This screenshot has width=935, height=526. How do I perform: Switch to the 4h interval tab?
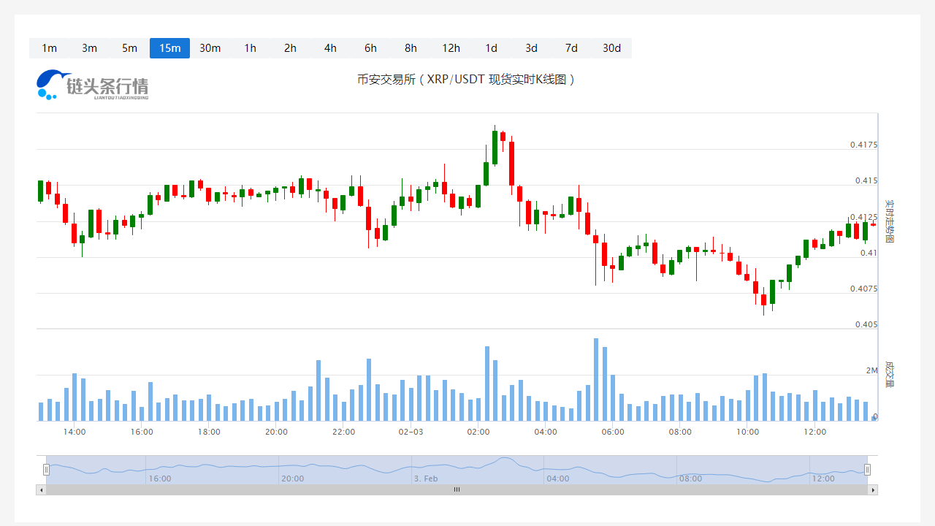coord(330,48)
